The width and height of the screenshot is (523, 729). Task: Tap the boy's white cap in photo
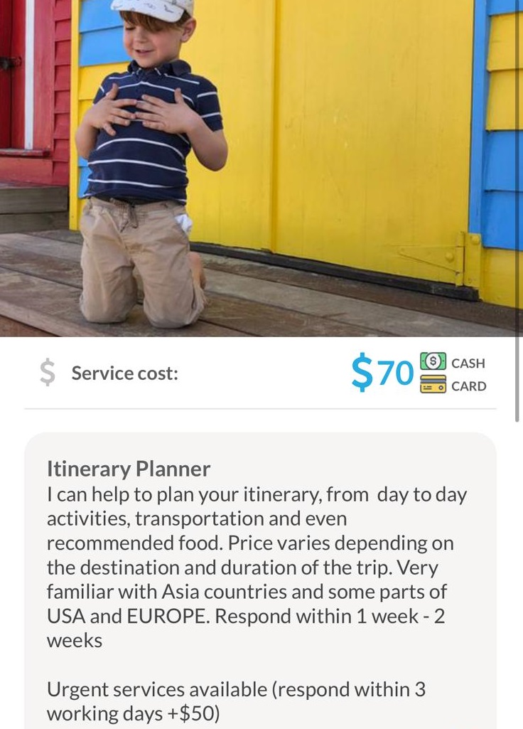pos(153,9)
